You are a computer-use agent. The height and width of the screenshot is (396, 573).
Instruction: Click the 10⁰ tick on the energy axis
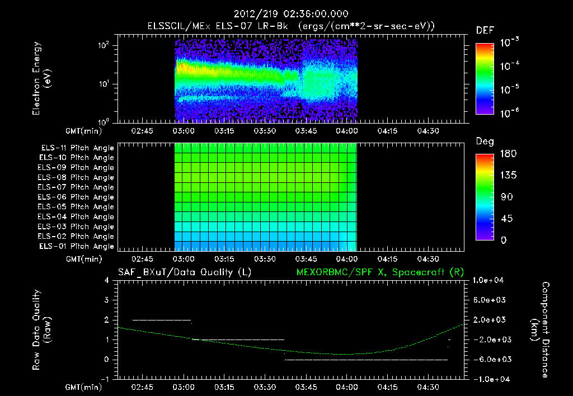click(x=104, y=121)
